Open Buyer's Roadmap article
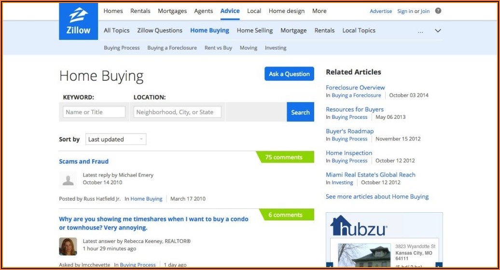 pos(349,131)
